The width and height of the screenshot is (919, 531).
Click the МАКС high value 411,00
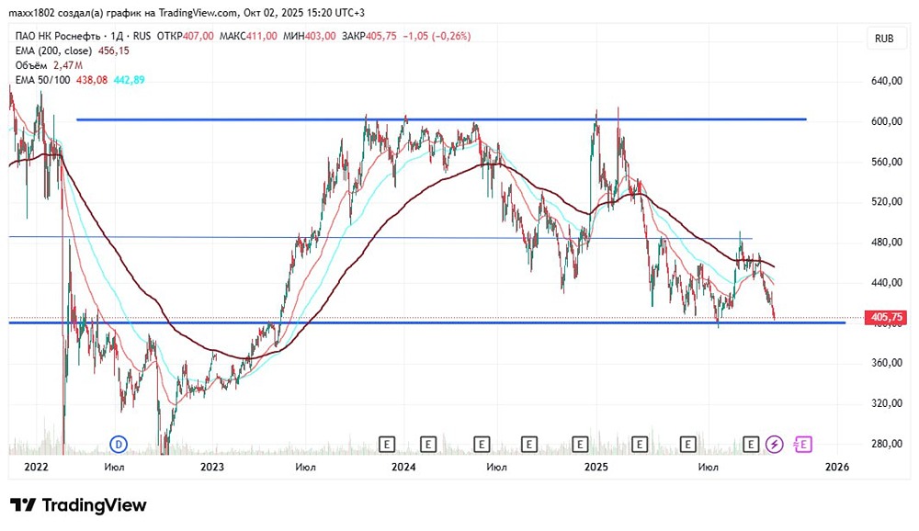[x=261, y=36]
